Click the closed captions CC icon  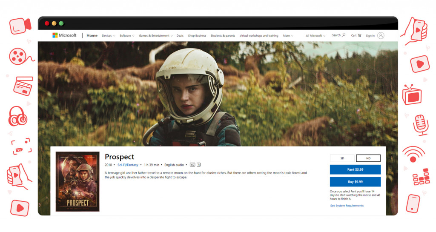[192, 165]
